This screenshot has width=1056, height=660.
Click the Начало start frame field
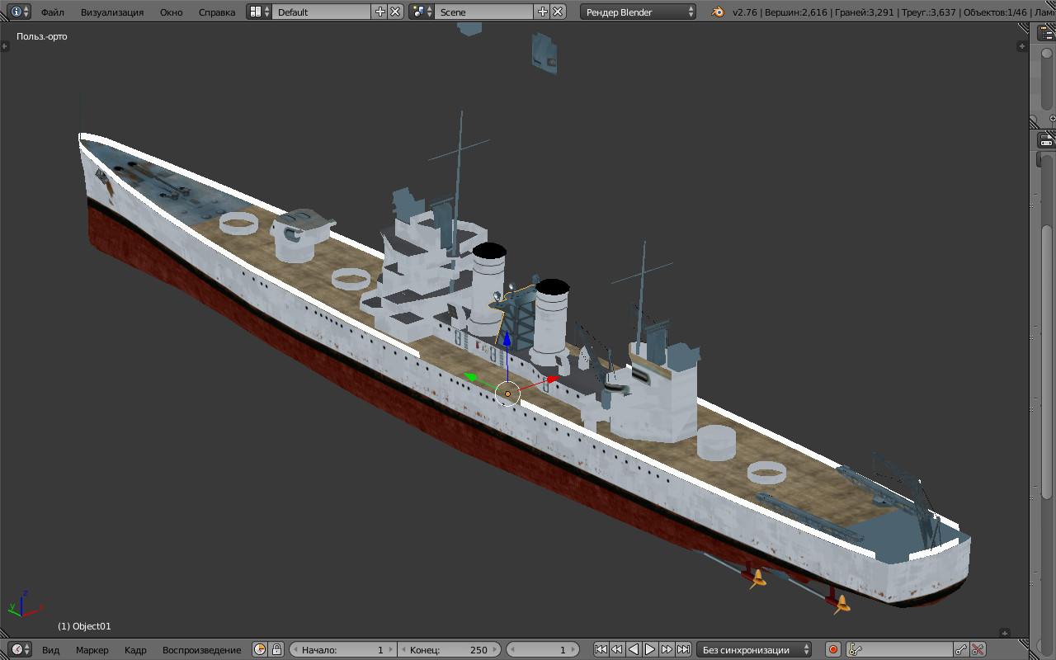pos(342,649)
